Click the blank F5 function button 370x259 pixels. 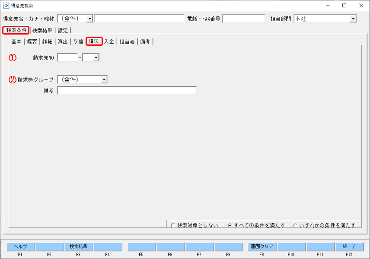(141, 246)
